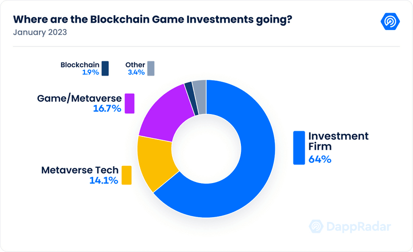This screenshot has height=252, width=413.
Task: Select the gray Other donut slice
Action: click(200, 97)
